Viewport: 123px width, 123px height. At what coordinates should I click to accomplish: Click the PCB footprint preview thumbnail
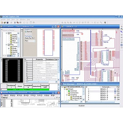click(x=13, y=70)
